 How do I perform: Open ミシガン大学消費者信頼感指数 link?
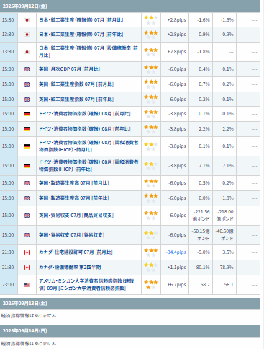(x=86, y=284)
